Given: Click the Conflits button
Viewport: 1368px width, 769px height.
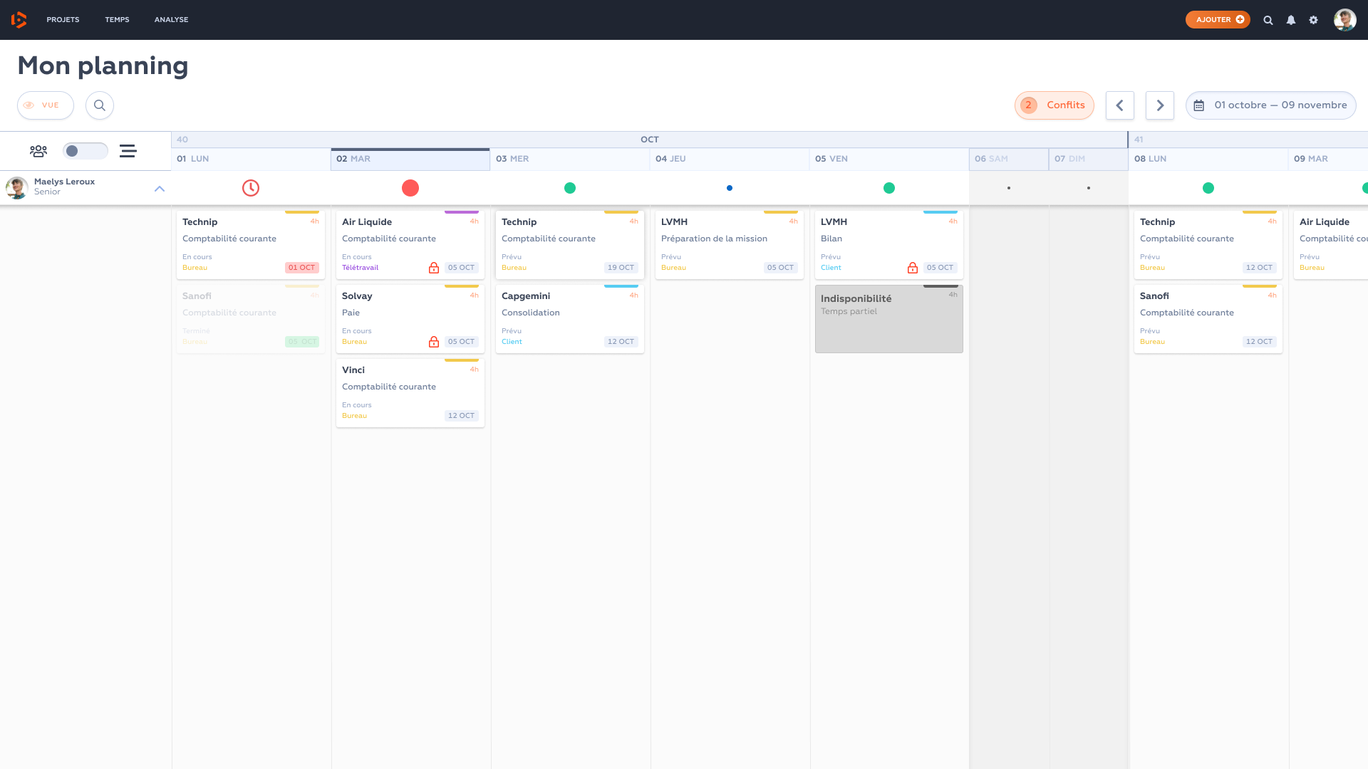Looking at the screenshot, I should coord(1054,105).
